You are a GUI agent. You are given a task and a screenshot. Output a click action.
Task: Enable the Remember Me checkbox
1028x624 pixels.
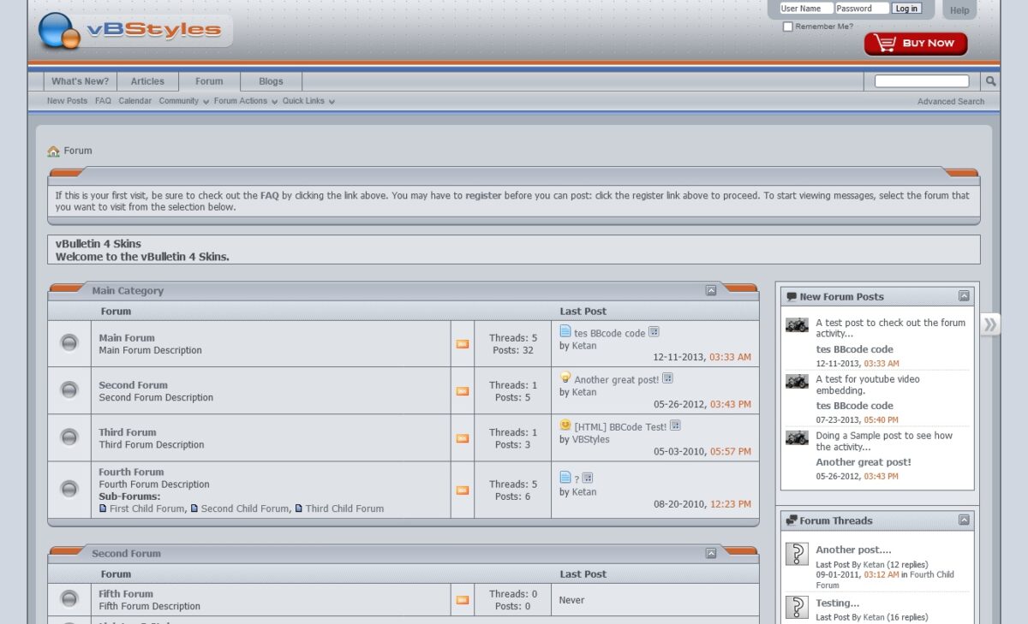point(787,27)
